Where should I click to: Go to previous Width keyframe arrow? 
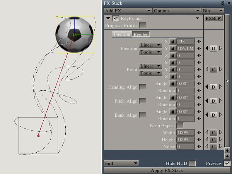pos(207,132)
